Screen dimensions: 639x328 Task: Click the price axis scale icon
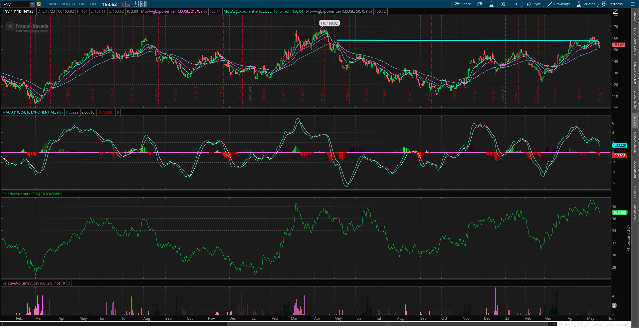[615, 11]
